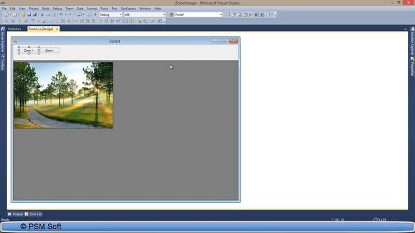Open the Tools menu
This screenshot has height=233, width=415.
click(x=104, y=8)
